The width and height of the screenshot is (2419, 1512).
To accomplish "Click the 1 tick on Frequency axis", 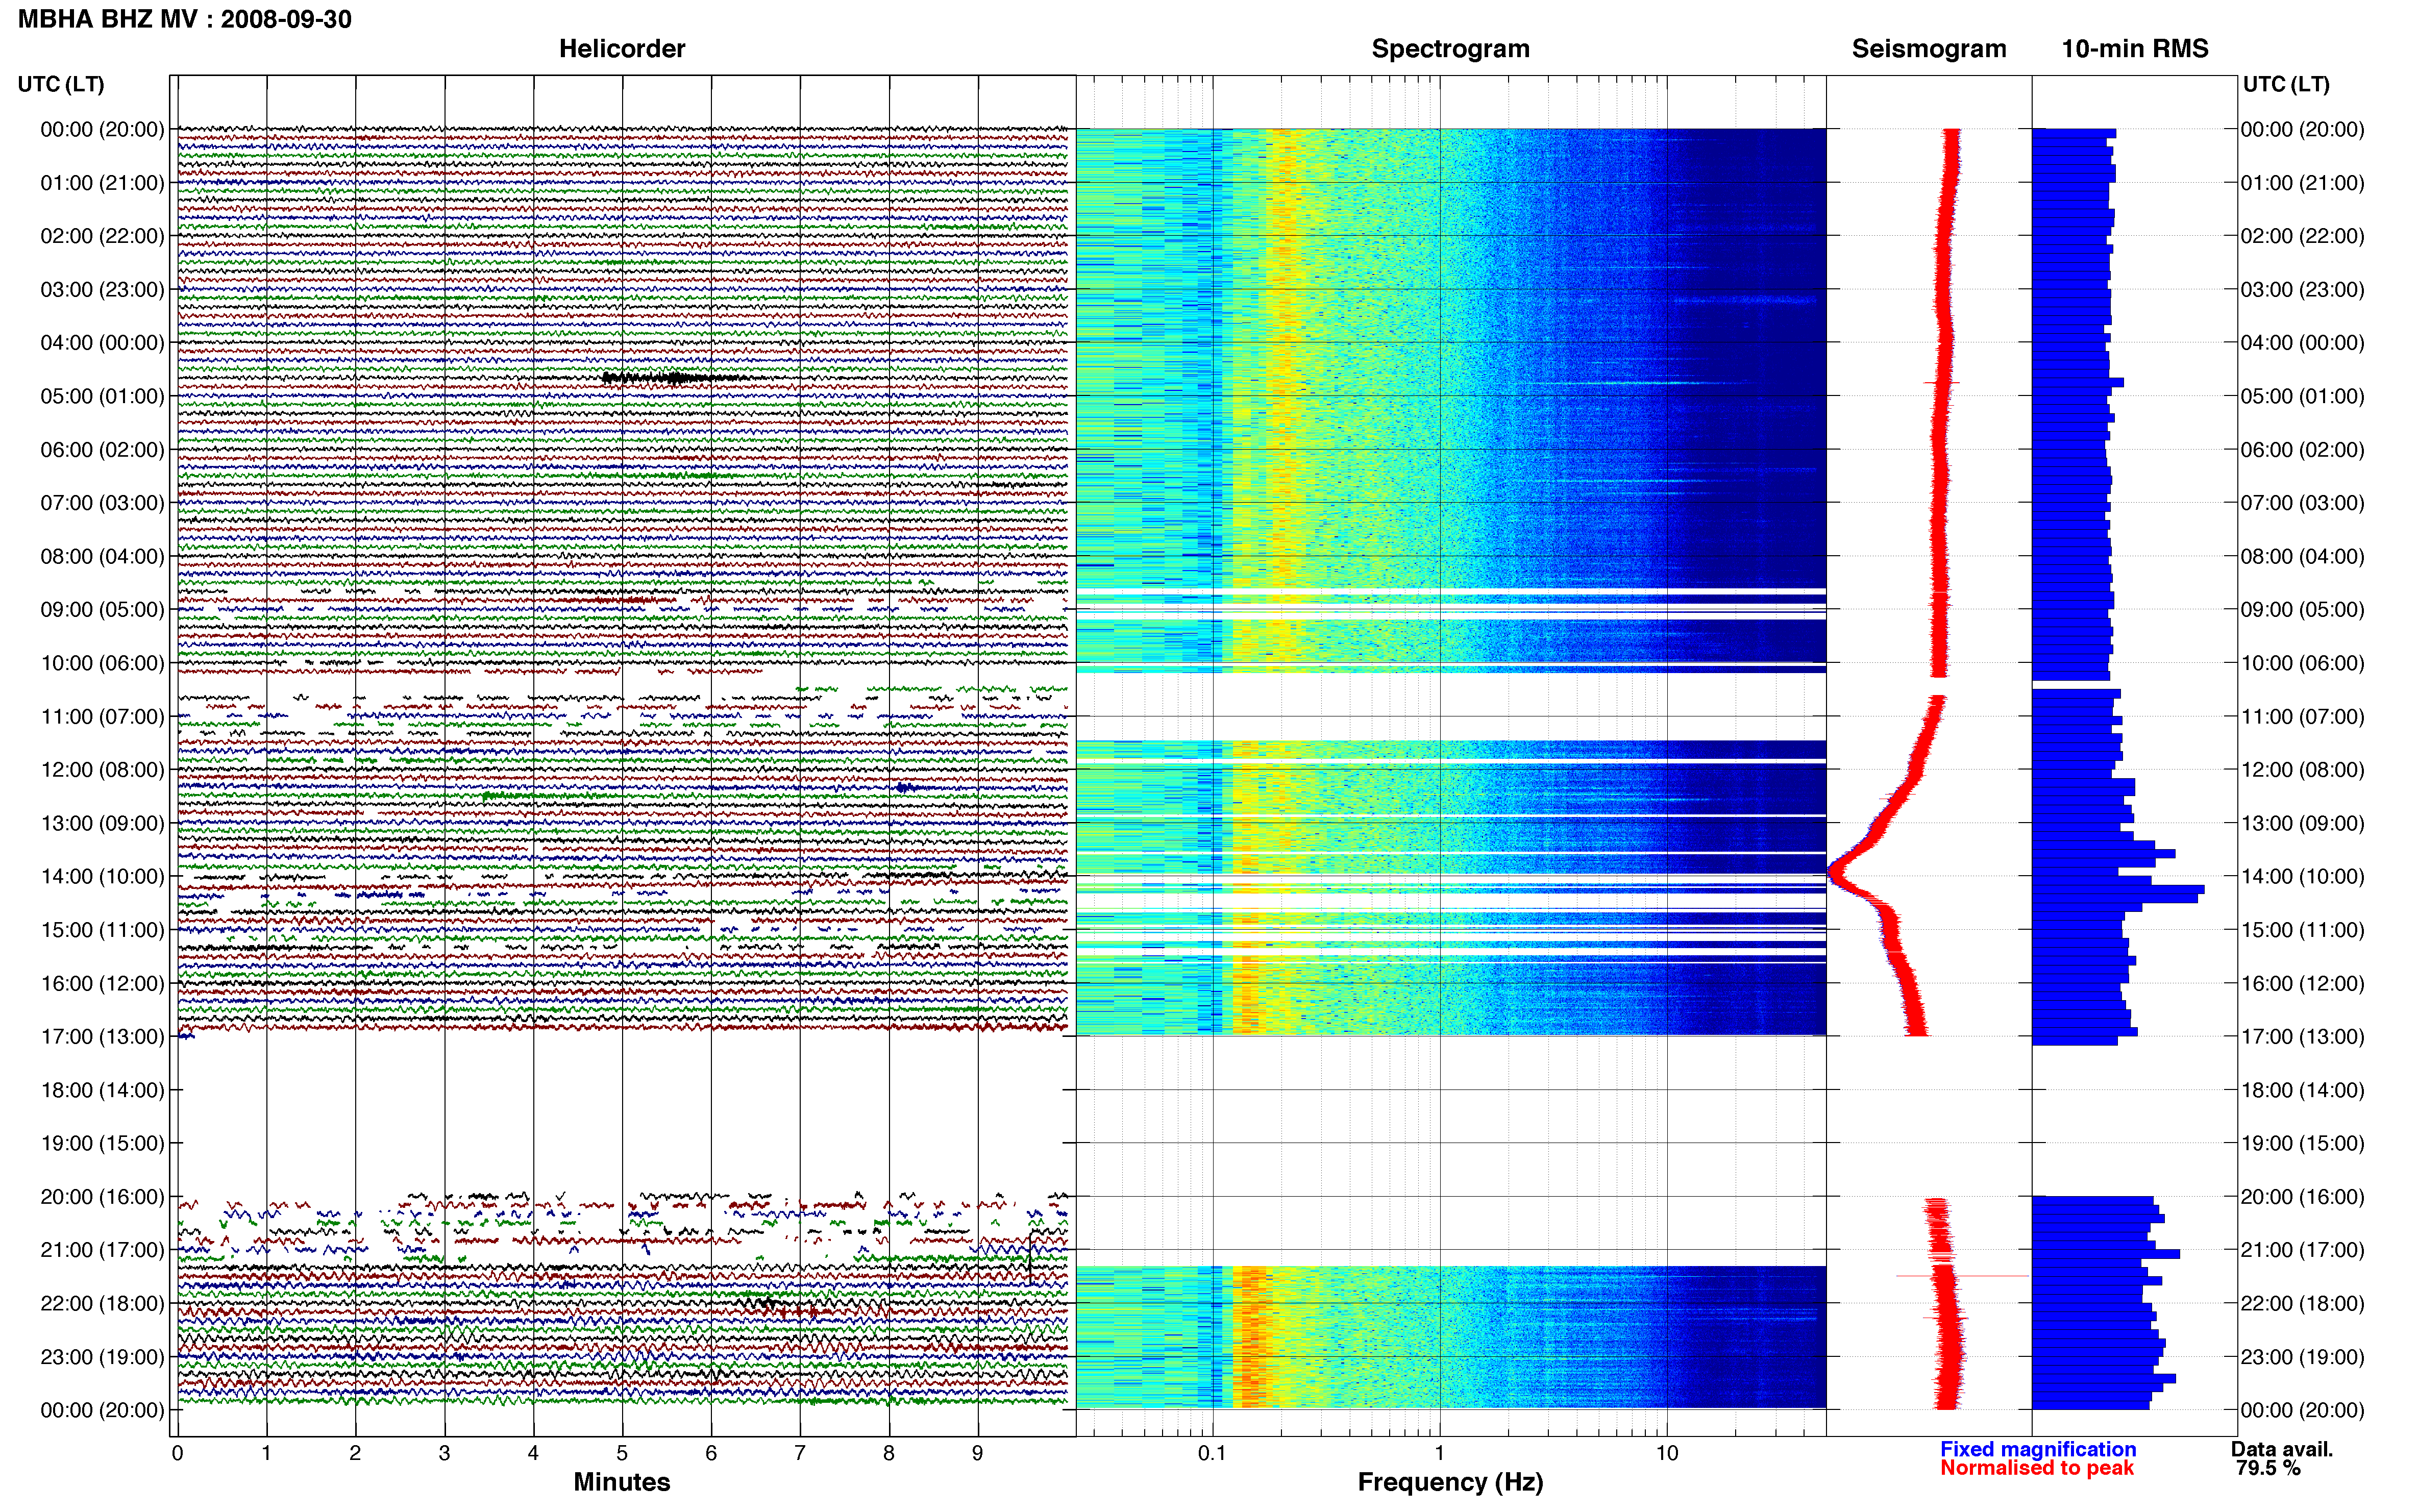I will click(1440, 1453).
